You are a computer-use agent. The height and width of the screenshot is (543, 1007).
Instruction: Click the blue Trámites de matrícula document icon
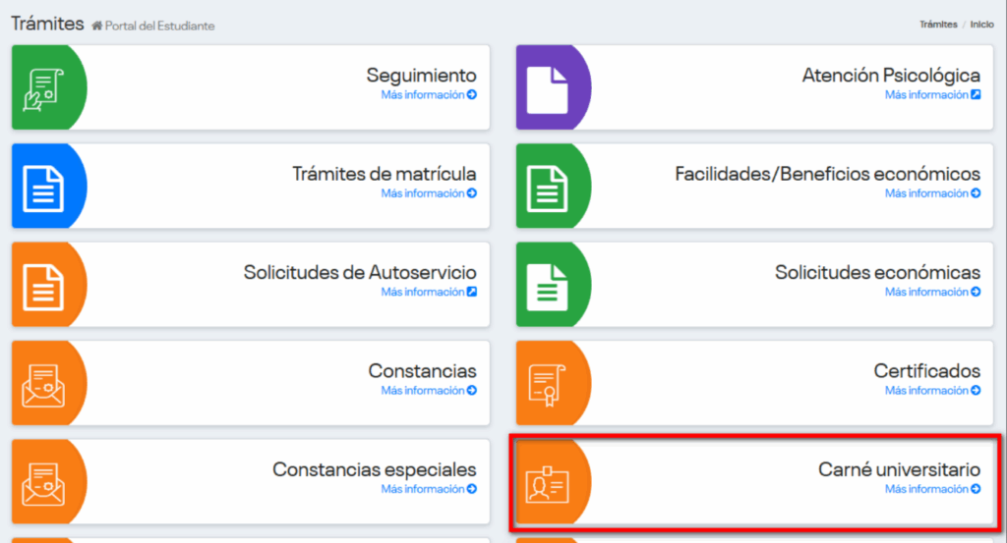click(43, 186)
